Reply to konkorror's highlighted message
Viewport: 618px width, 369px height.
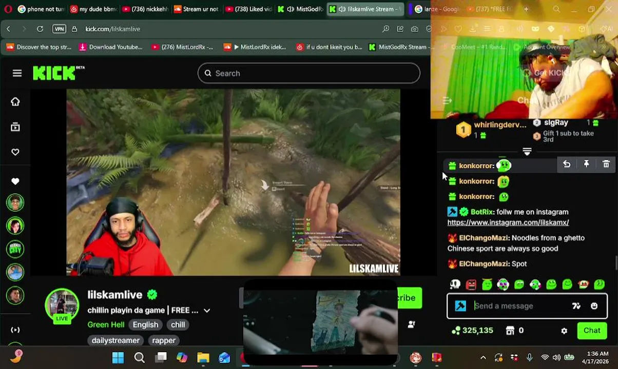point(567,164)
